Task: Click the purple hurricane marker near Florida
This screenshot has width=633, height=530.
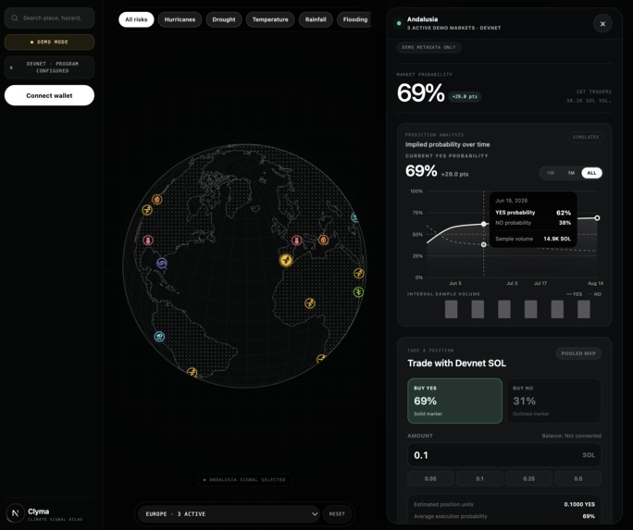Action: point(161,264)
